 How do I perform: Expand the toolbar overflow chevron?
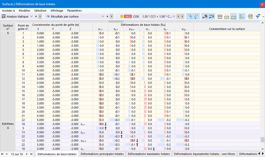(x=263, y=17)
